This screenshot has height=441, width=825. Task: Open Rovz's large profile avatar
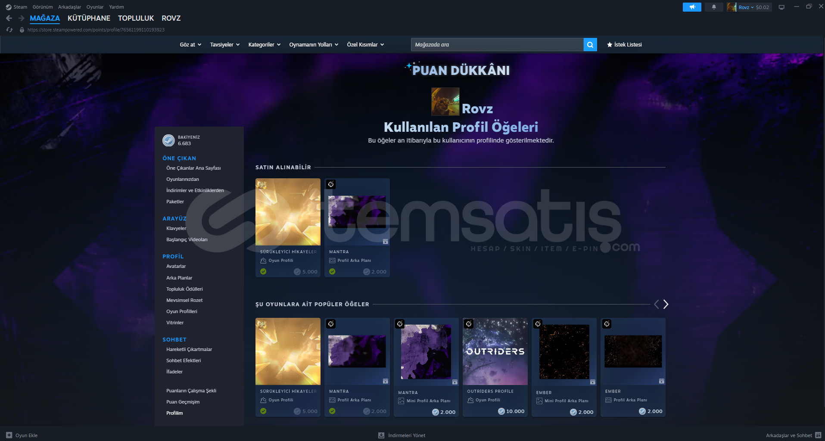coord(445,102)
